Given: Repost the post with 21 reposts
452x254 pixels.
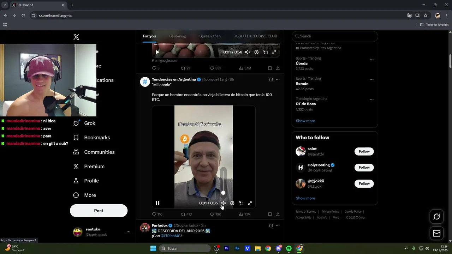Looking at the screenshot, I should tap(185, 68).
